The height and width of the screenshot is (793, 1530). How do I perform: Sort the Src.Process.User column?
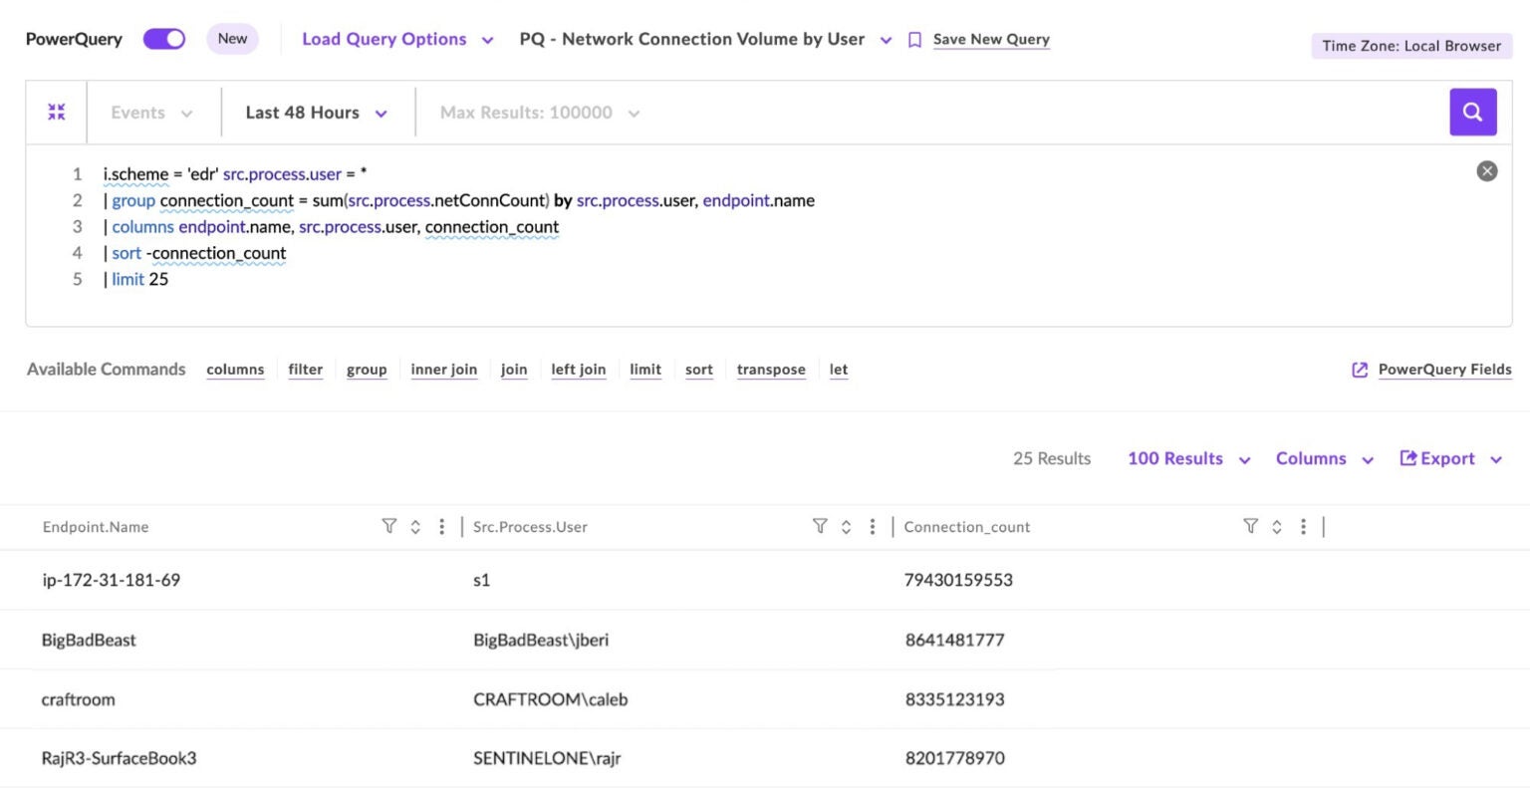(846, 526)
